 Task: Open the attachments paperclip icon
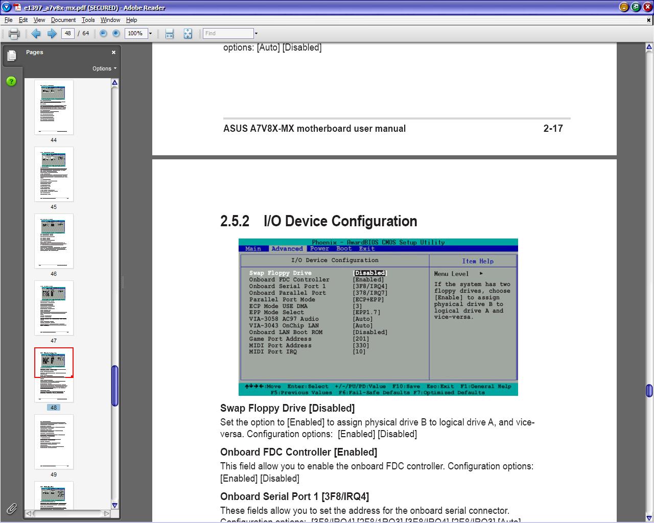click(x=11, y=508)
